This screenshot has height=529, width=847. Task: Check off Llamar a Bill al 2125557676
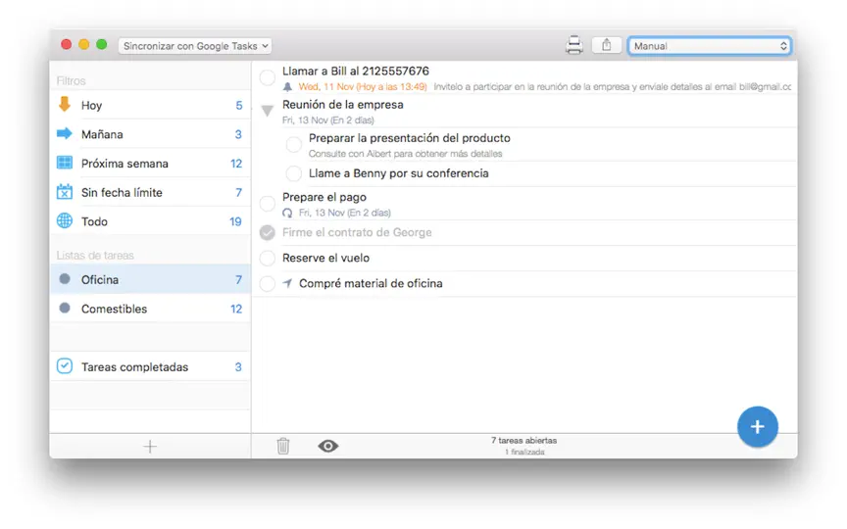tap(268, 77)
